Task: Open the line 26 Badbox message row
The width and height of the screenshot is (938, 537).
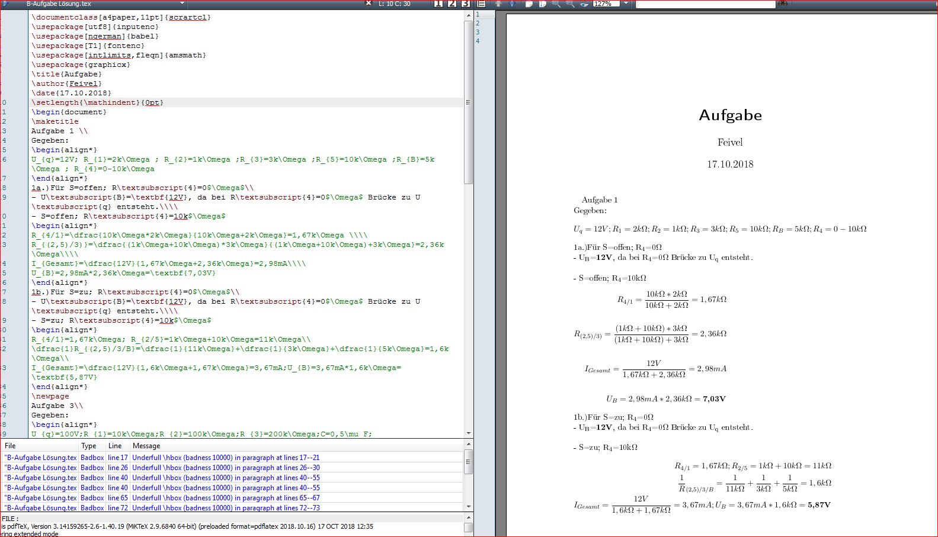Action: [x=232, y=468]
